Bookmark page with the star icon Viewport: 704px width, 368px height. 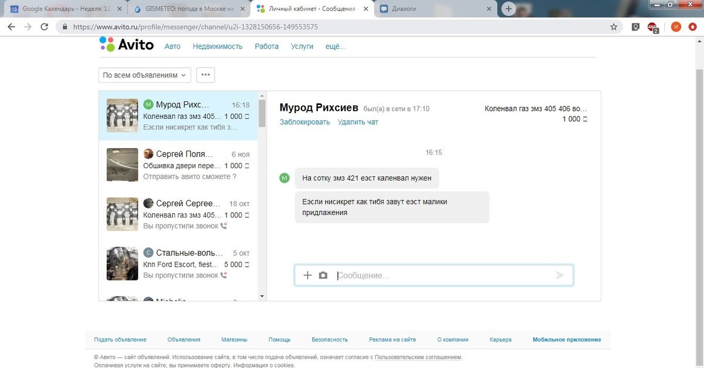coord(614,27)
